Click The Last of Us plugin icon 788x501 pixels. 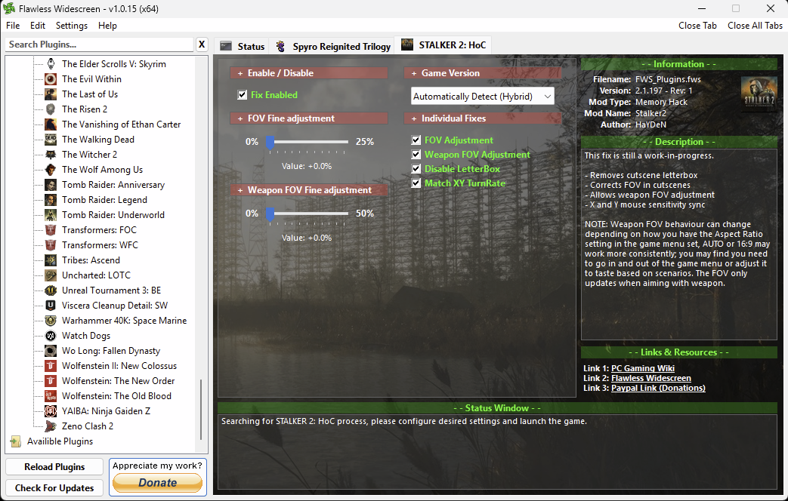(x=51, y=94)
